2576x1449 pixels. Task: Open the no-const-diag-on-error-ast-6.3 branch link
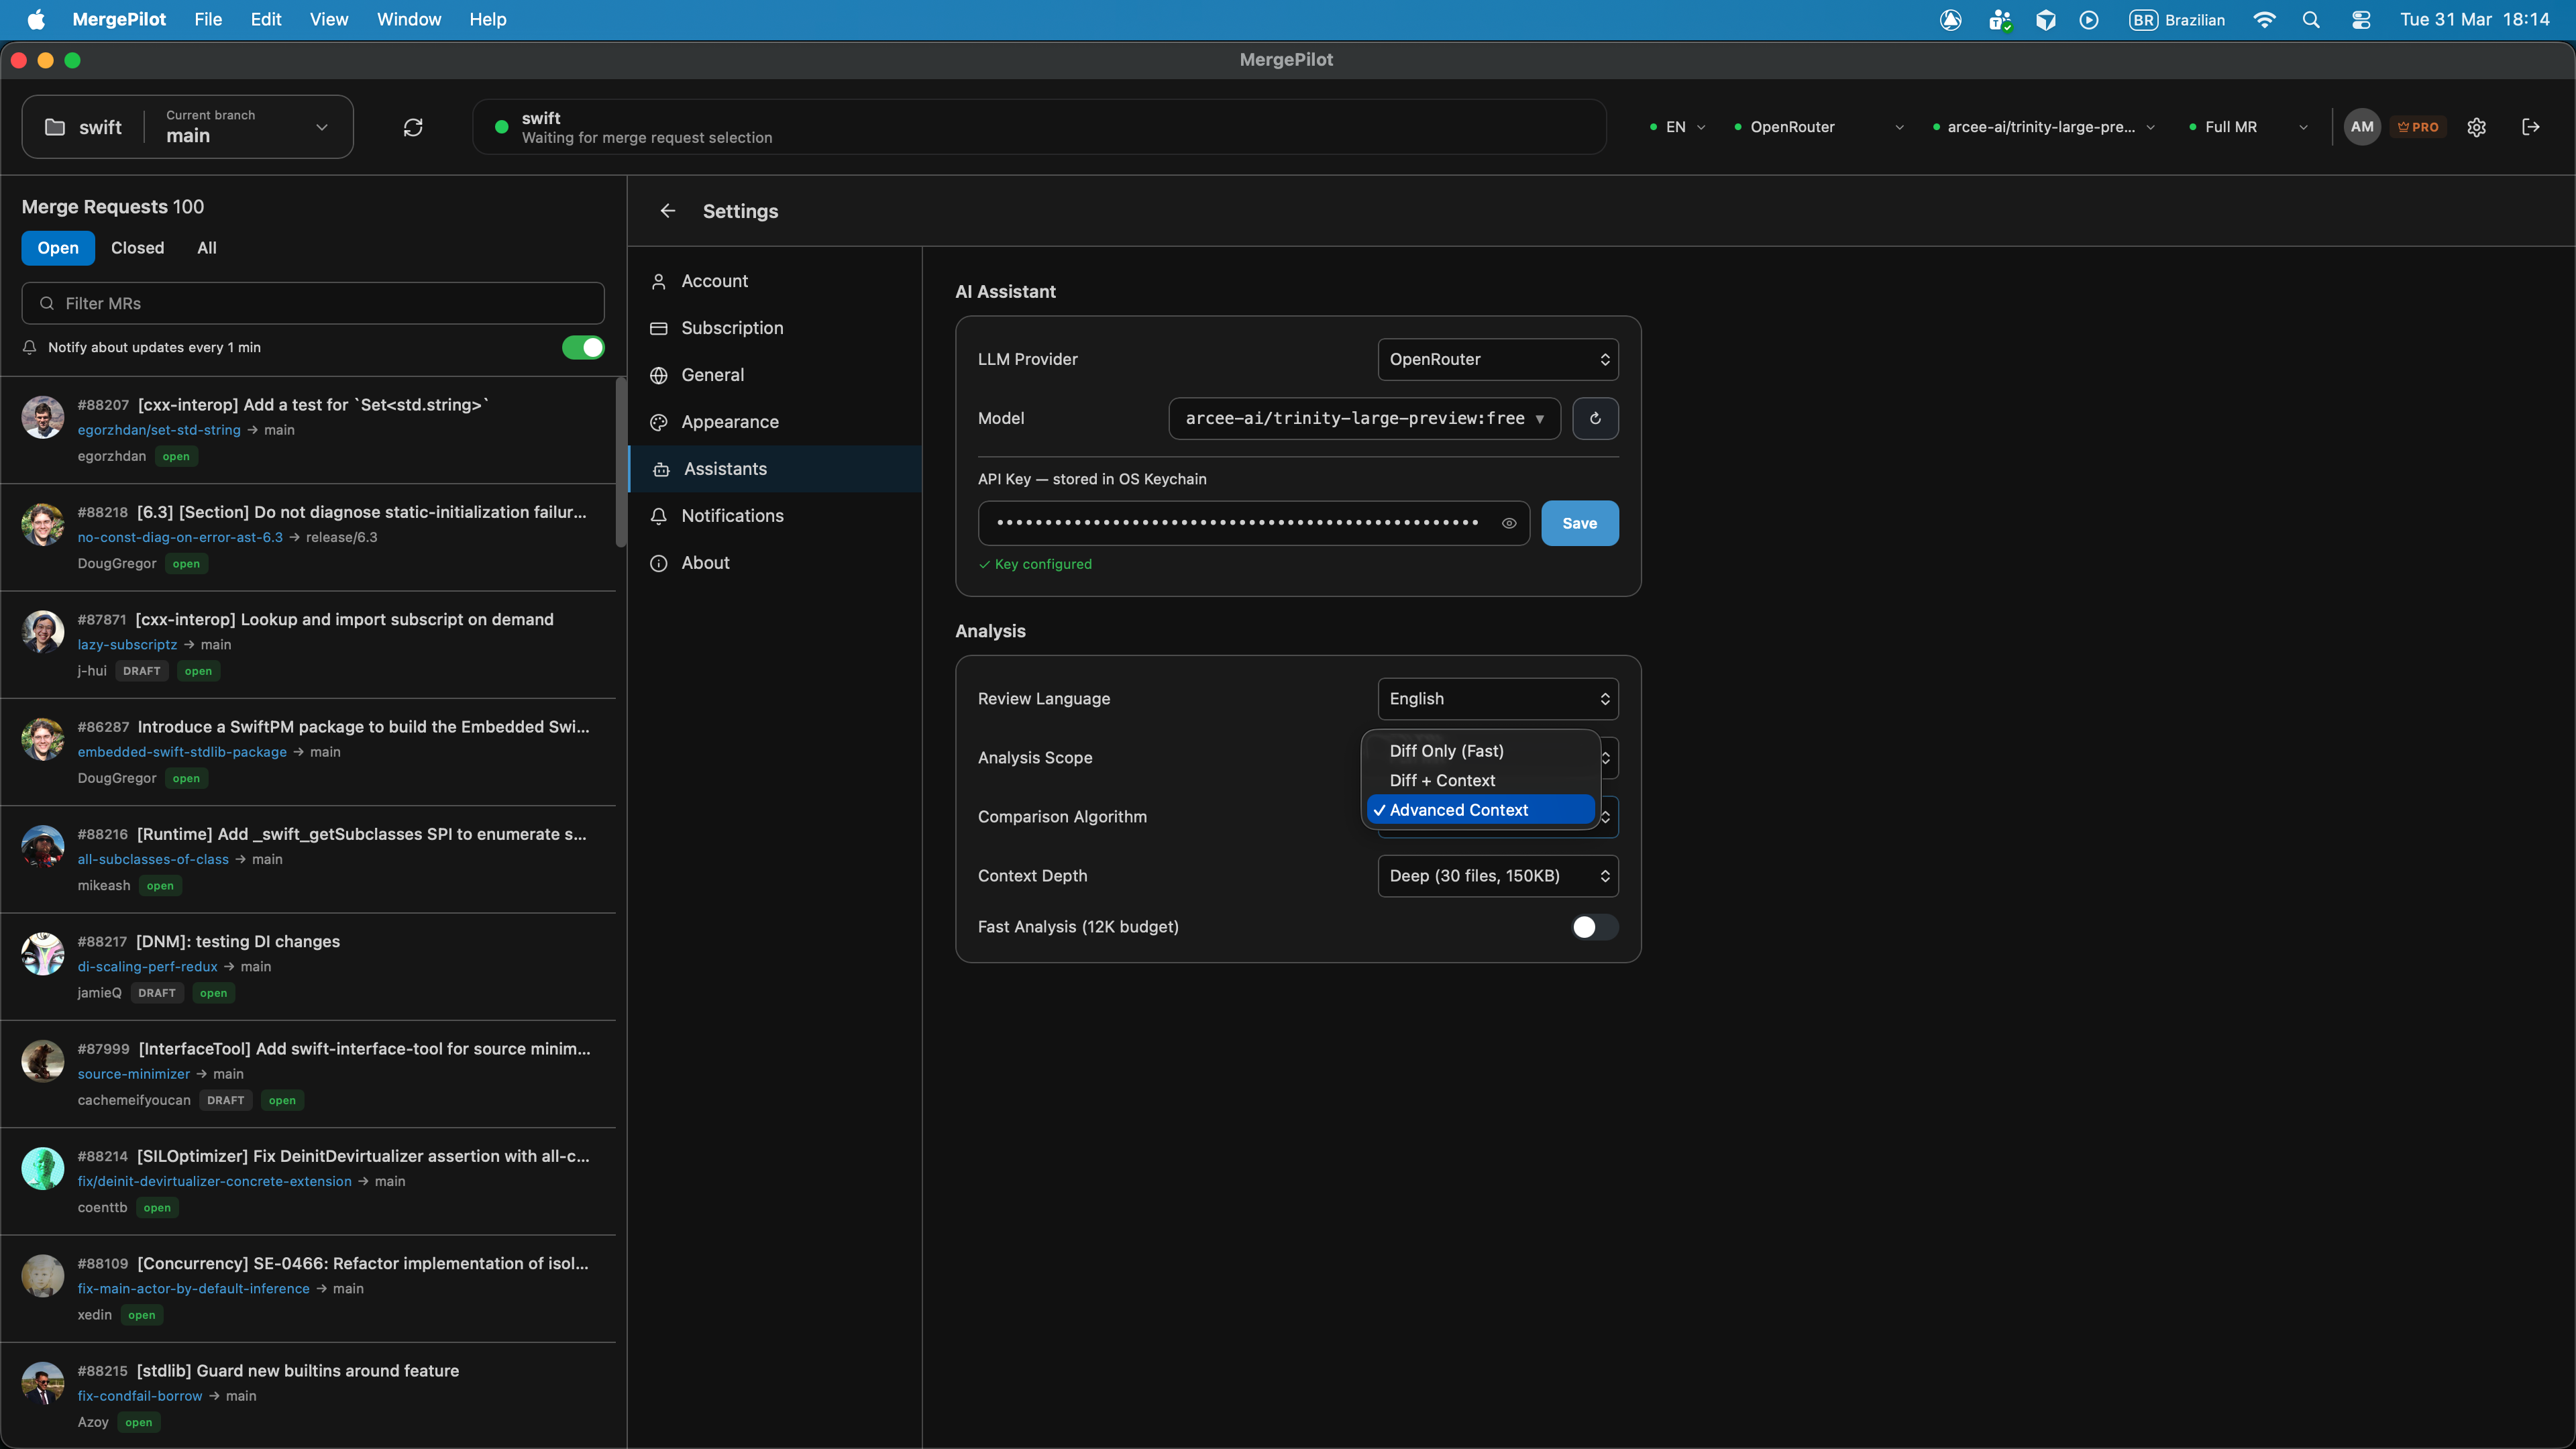(180, 537)
